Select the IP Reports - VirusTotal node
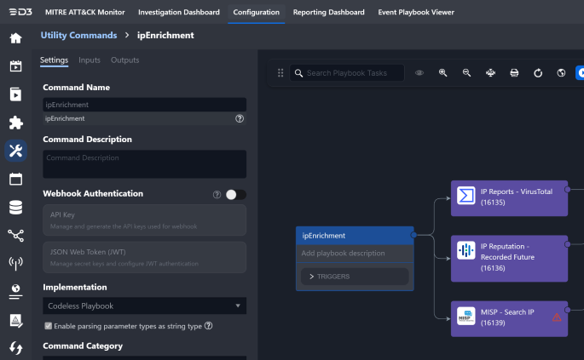Screen dimensions: 584x360 coord(508,197)
